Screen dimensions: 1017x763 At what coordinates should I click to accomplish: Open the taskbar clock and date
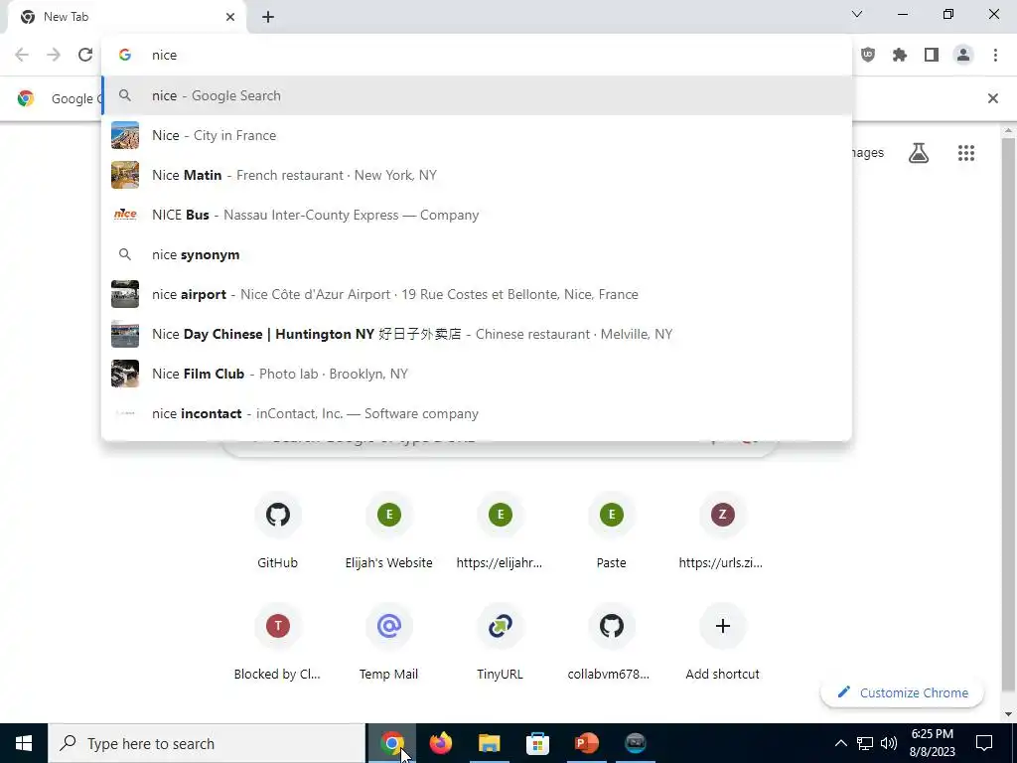coord(932,743)
